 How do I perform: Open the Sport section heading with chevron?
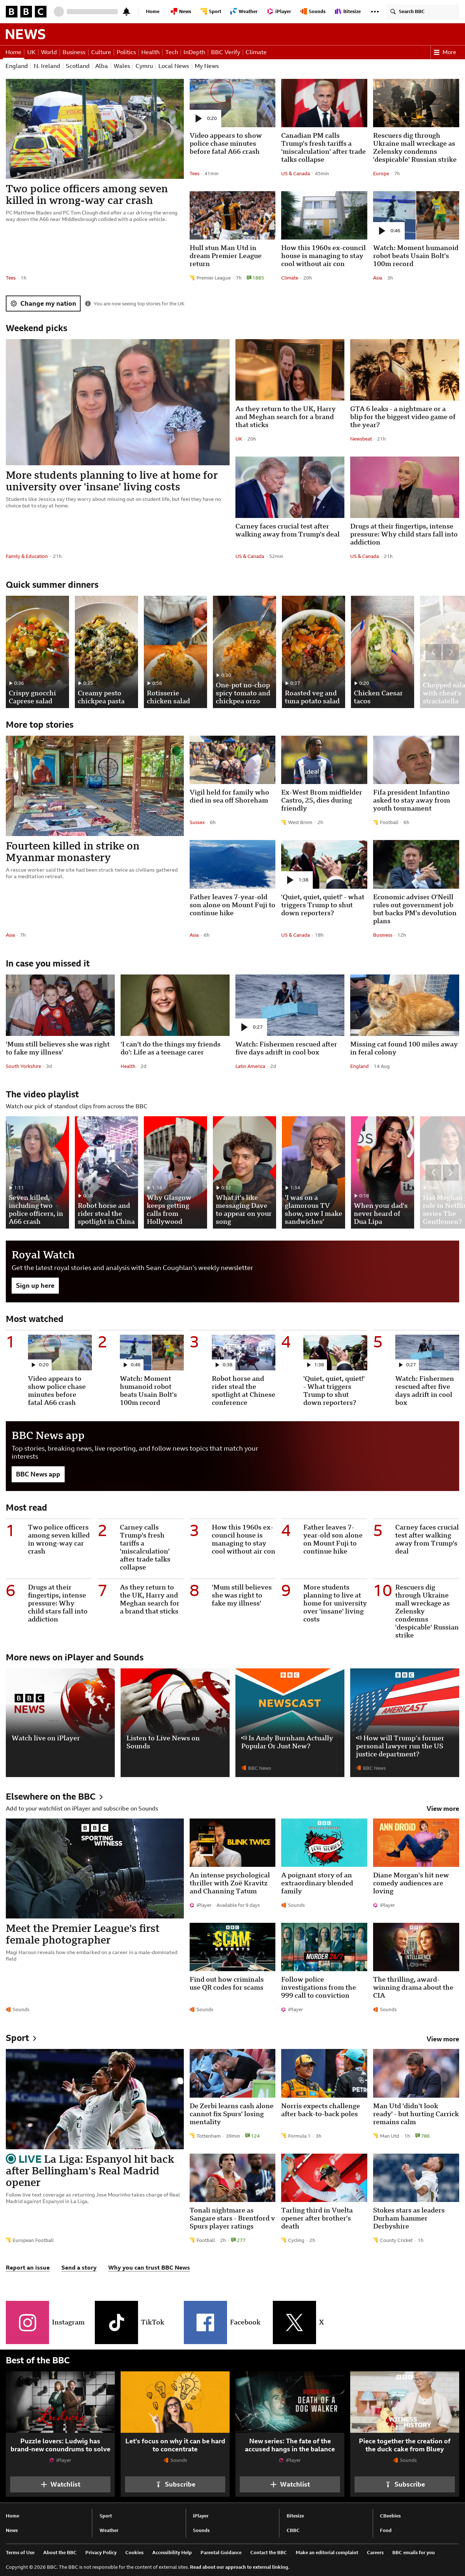[x=21, y=2038]
